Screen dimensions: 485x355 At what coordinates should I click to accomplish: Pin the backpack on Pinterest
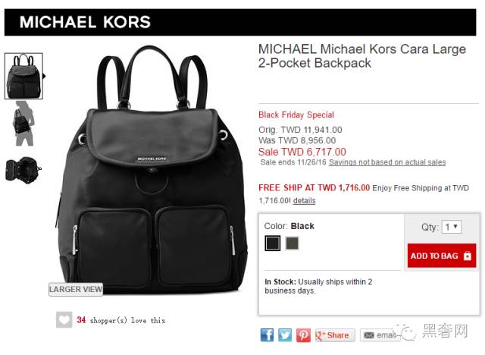point(303,335)
